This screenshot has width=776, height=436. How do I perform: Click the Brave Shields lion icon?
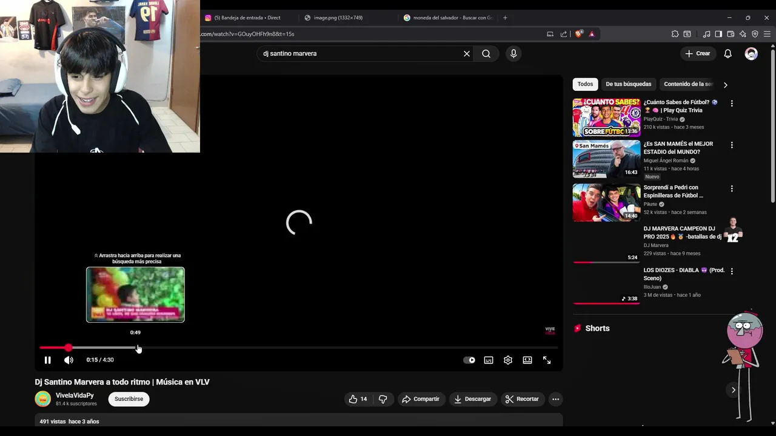tap(578, 34)
